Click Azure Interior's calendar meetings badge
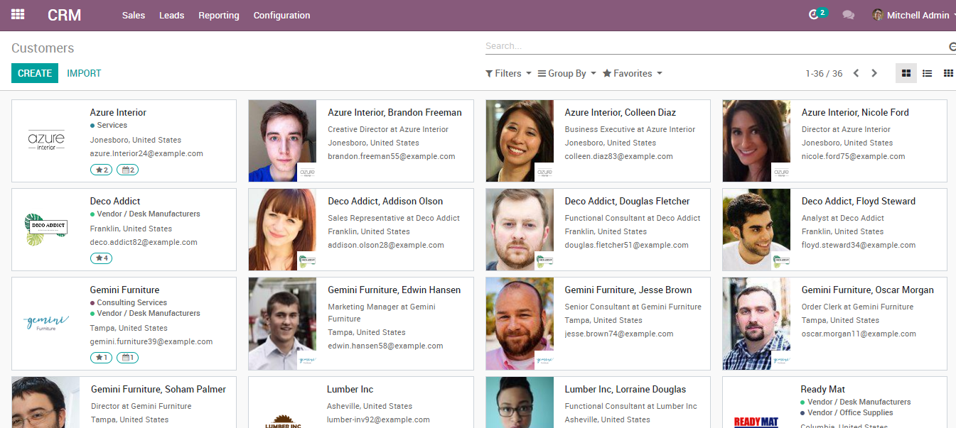This screenshot has height=428, width=956. click(127, 170)
